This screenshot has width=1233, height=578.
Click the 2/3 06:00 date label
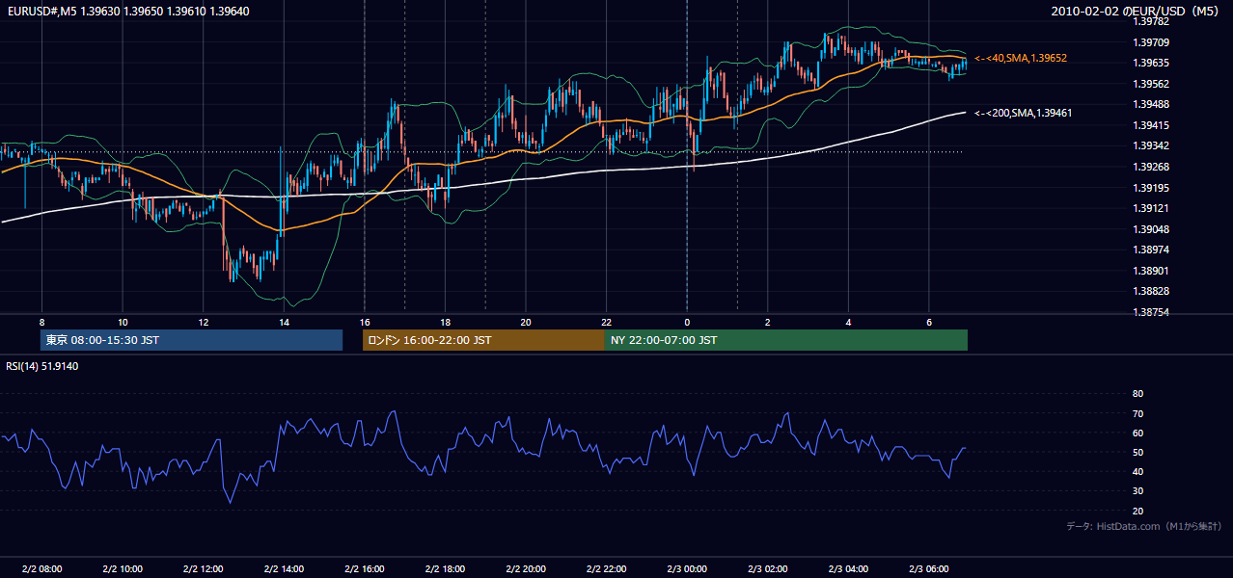click(x=929, y=569)
